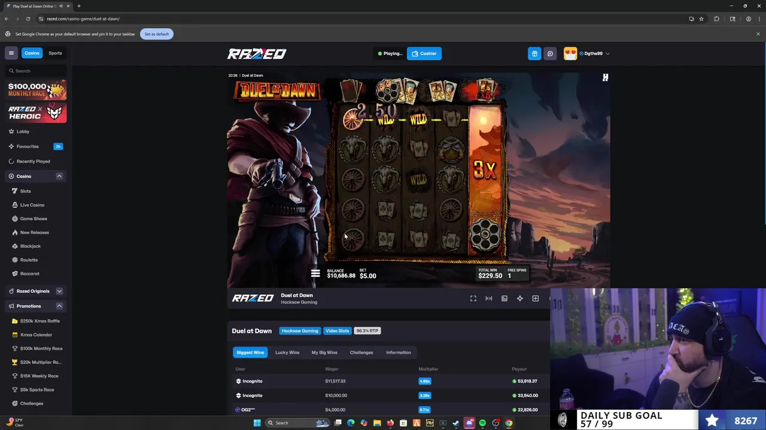
Task: Click the Razed logo in header
Action: point(257,54)
